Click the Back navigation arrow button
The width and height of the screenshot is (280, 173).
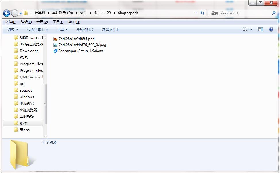(x=7, y=13)
